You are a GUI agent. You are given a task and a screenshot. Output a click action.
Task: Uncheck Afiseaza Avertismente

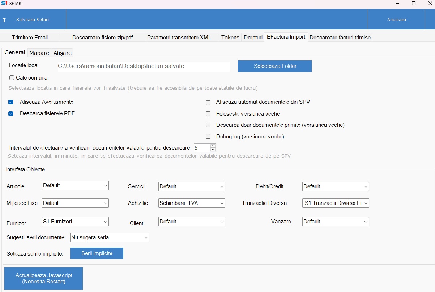(11, 102)
